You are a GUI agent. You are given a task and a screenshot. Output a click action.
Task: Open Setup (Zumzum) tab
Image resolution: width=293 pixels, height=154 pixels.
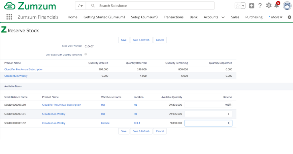pos(144,17)
